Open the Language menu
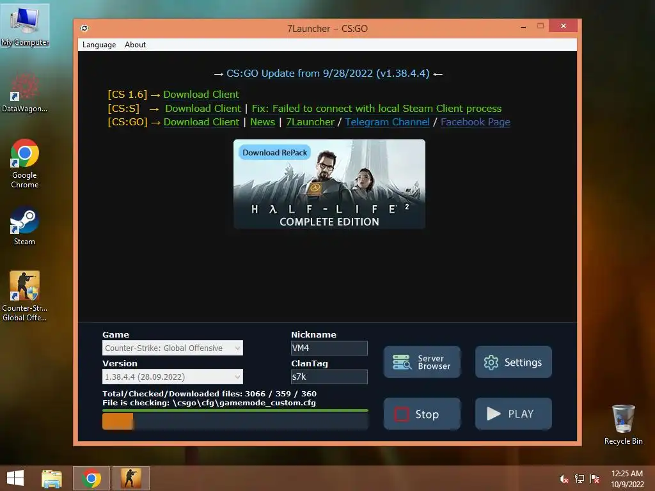Viewport: 655px width, 491px height. click(x=99, y=45)
